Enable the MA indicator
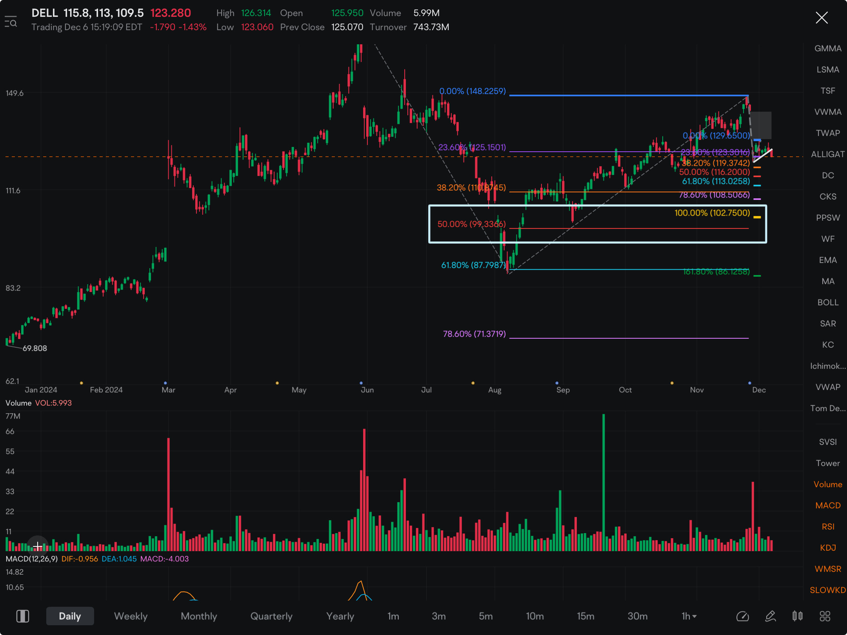 point(828,281)
